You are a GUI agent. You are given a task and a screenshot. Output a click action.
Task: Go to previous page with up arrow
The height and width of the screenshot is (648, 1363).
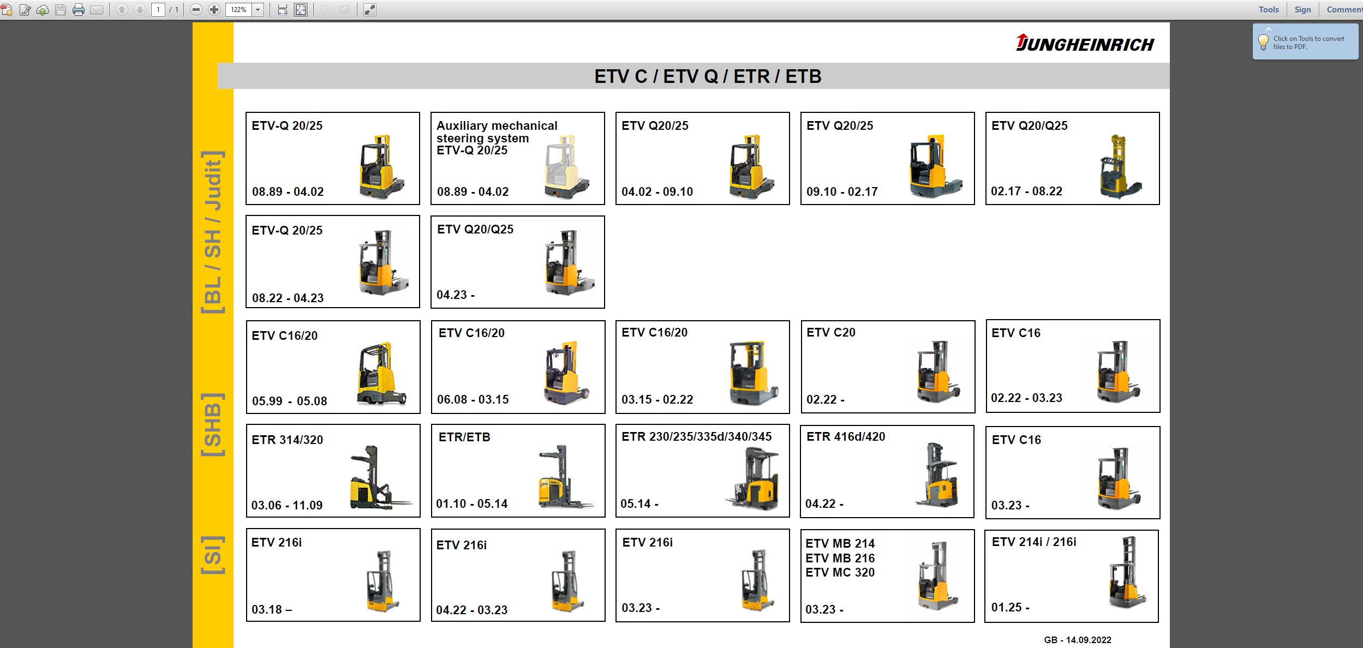[x=122, y=10]
